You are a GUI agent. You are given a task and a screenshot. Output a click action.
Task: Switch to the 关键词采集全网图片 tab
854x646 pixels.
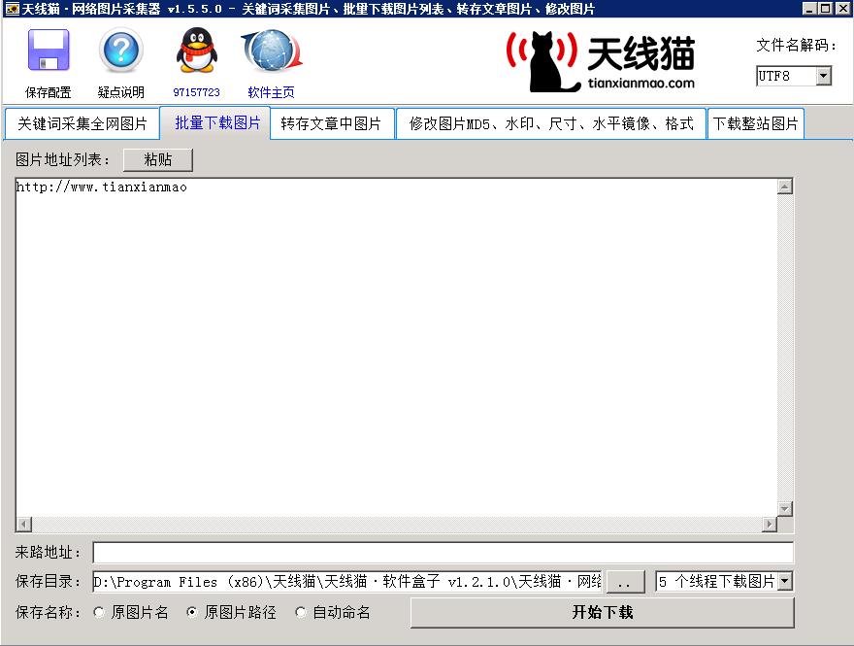click(82, 123)
